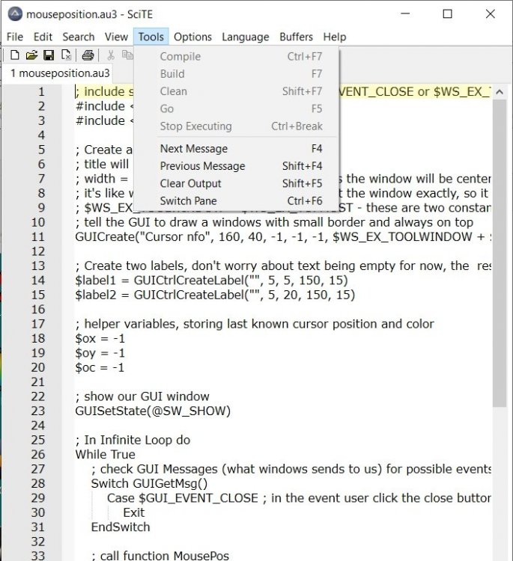Open the Search menu

click(79, 37)
